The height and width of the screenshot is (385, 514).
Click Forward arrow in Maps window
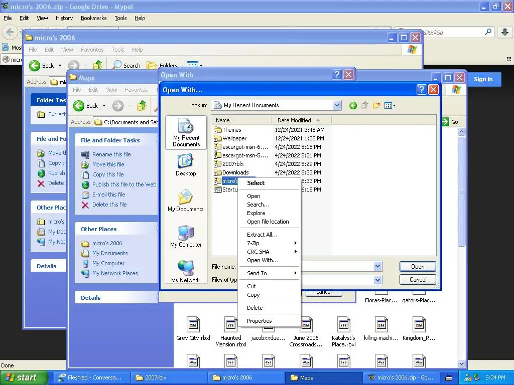tap(118, 106)
